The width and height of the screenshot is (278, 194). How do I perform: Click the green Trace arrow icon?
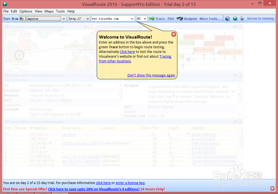[152, 19]
